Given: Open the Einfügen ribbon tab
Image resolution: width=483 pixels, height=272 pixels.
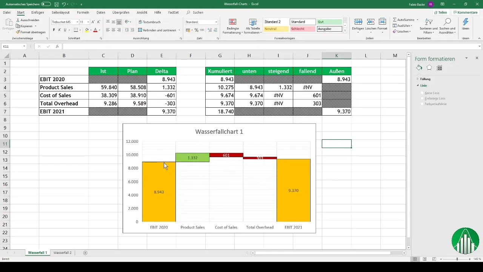Looking at the screenshot, I should click(38, 12).
